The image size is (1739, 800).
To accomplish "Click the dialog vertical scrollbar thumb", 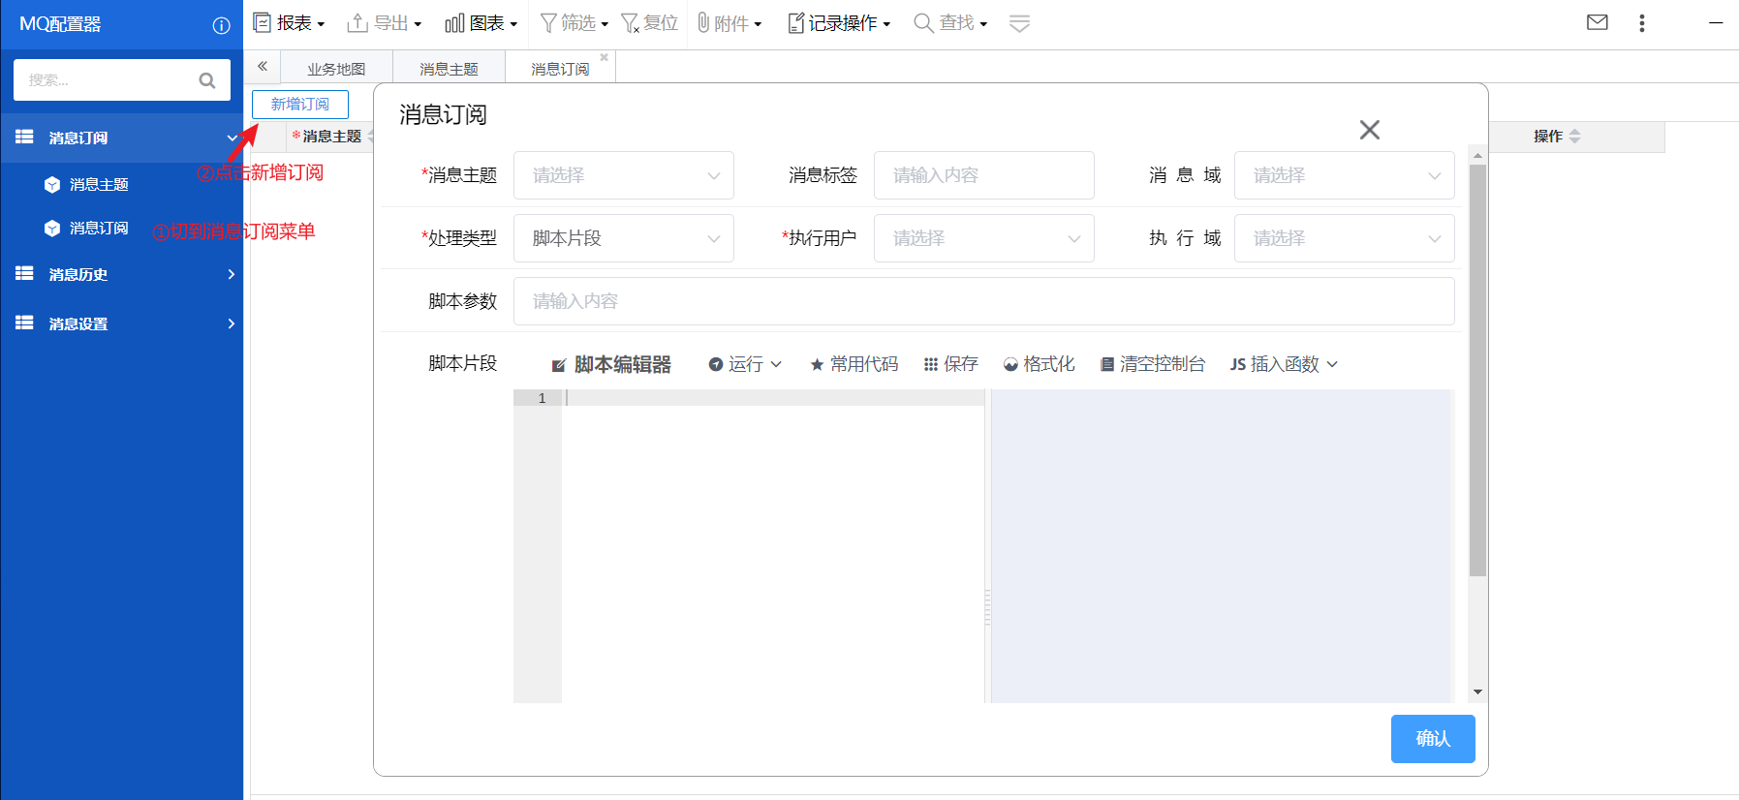I will [x=1477, y=371].
